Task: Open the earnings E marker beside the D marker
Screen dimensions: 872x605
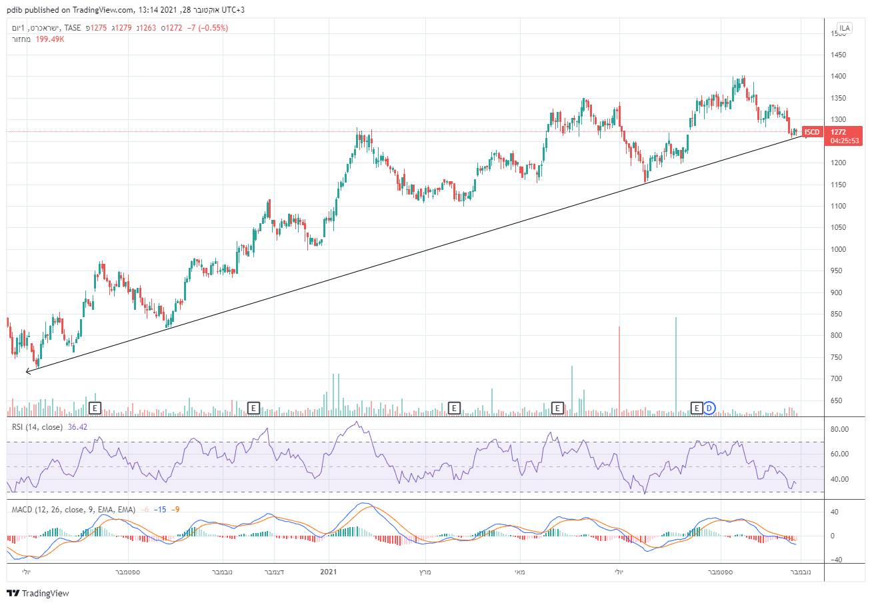Action: point(697,407)
